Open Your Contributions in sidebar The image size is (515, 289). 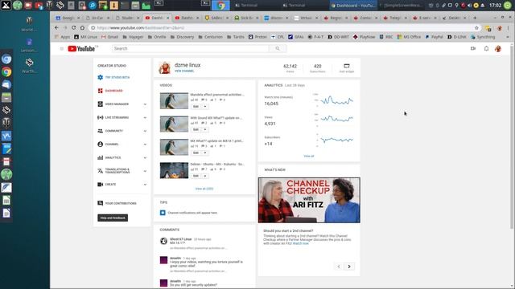tap(117, 203)
